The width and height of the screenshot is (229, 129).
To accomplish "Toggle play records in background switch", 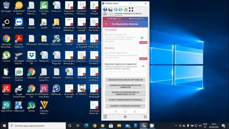I will [142, 66].
